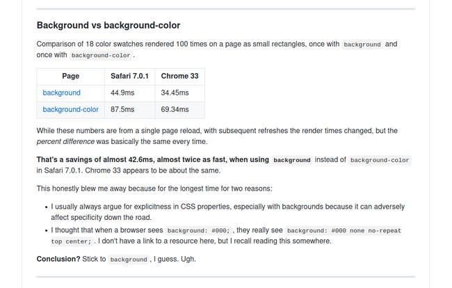452x288 pixels.
Task: Click the 'background' code in the Conclusion line
Action: [x=129, y=259]
